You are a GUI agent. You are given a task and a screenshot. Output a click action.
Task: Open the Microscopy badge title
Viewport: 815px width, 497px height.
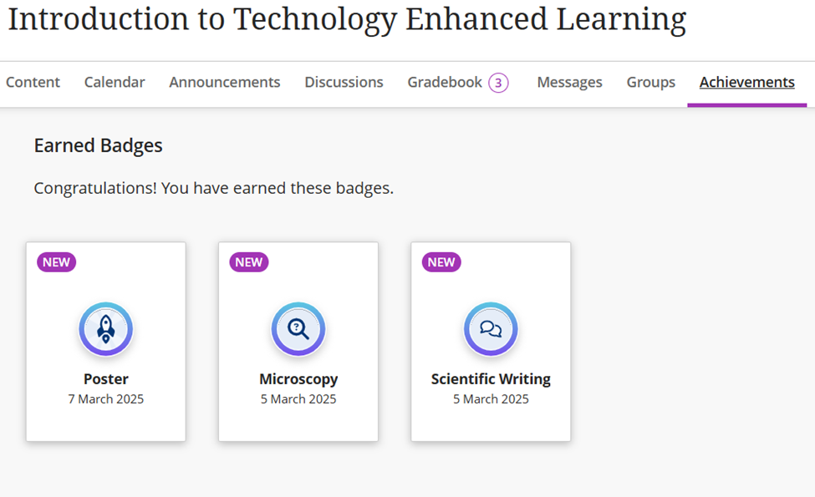click(x=298, y=379)
